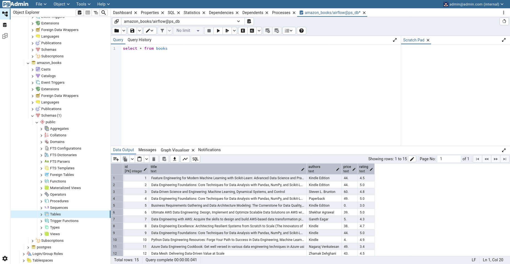Viewport: 510px width, 264px height.
Task: Switch to the Dashboard tab
Action: tap(122, 13)
